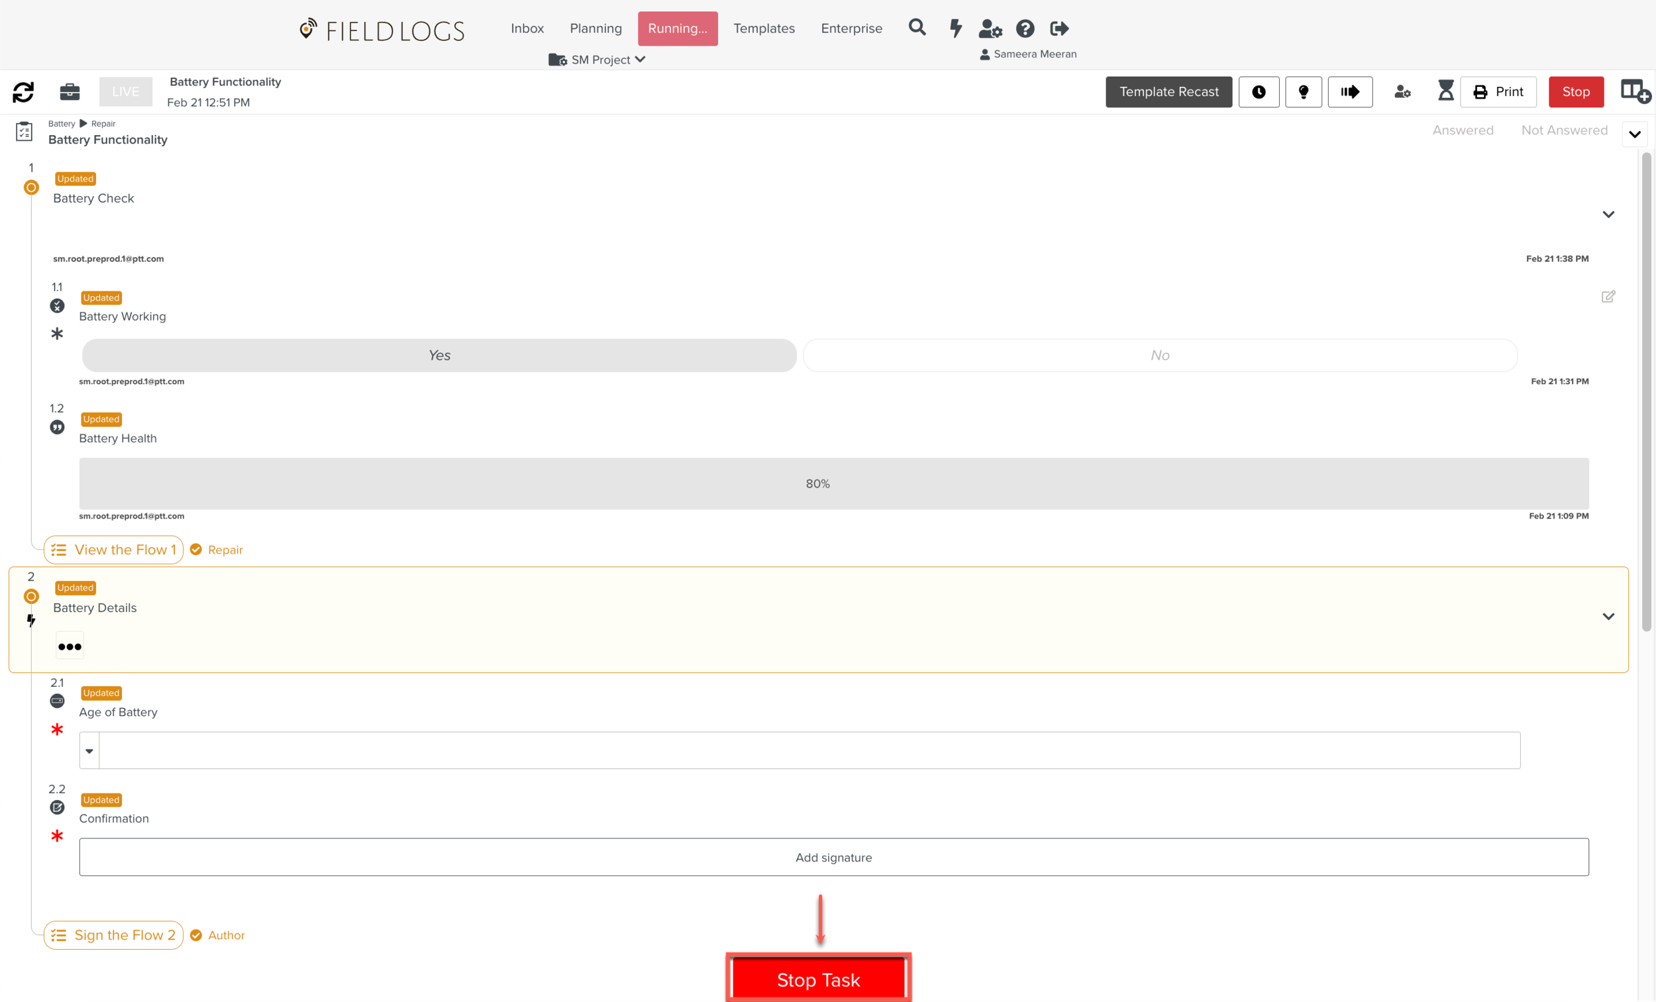This screenshot has width=1656, height=1002.
Task: Switch to the Templates tab
Action: pos(764,28)
